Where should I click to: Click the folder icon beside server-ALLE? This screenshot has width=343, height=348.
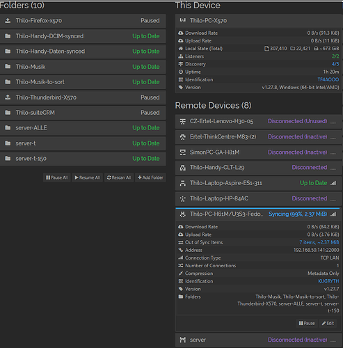[8, 128]
